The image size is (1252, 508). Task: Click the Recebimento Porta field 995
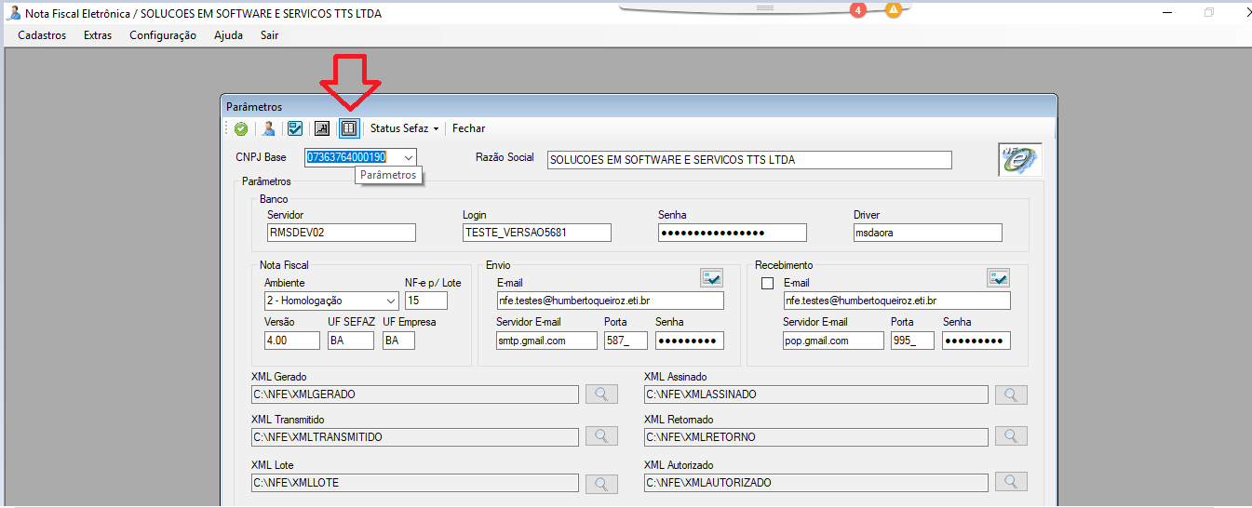pyautogui.click(x=912, y=341)
